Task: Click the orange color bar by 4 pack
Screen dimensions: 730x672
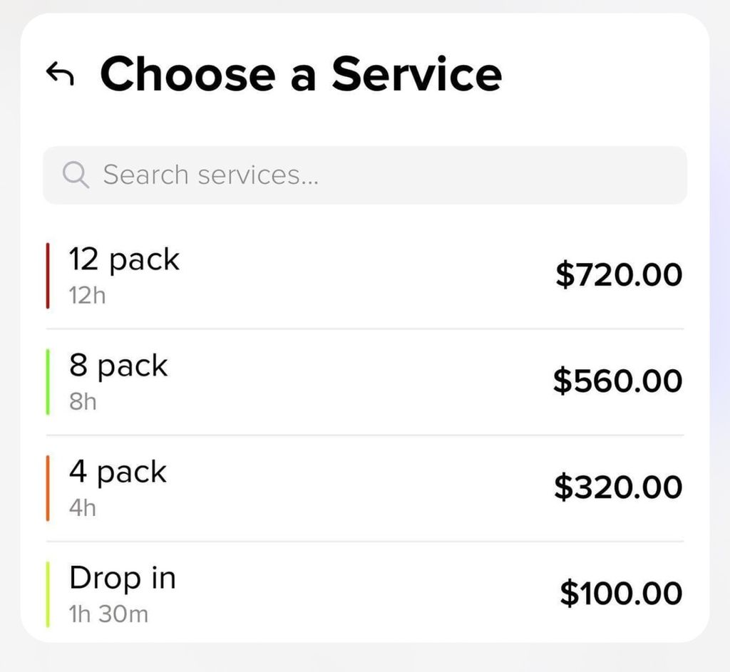Action: point(48,487)
